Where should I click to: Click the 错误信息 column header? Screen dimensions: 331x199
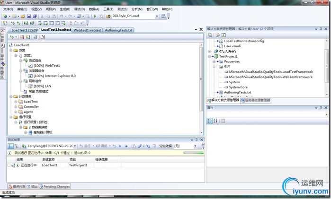click(107, 160)
